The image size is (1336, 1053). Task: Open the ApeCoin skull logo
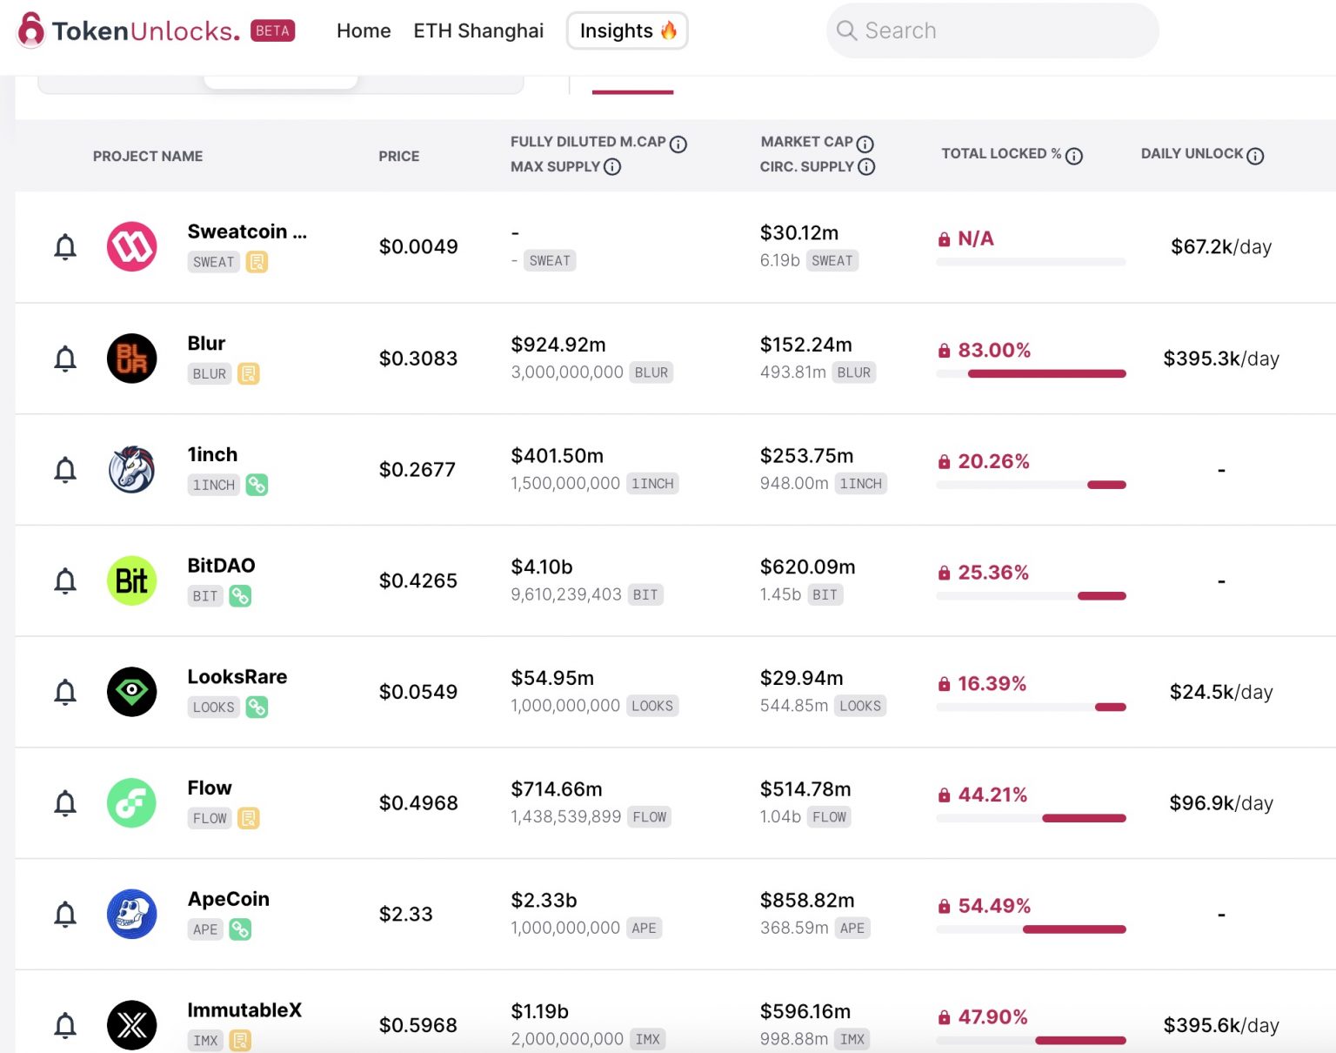pos(131,914)
